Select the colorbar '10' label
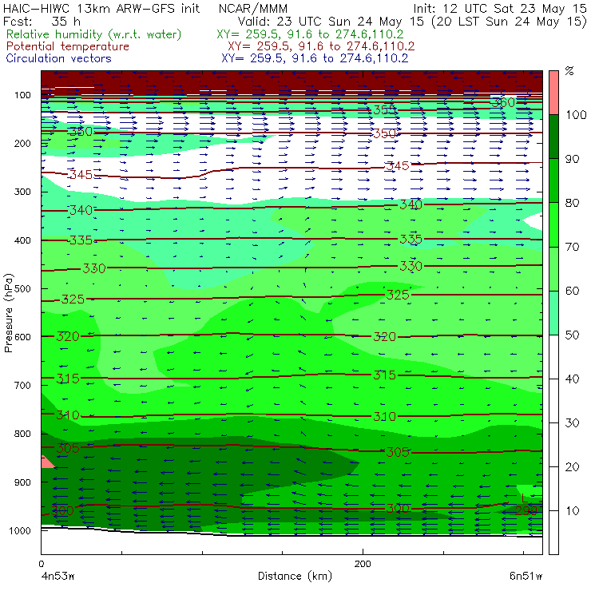Image resolution: width=591 pixels, height=591 pixels. (572, 510)
